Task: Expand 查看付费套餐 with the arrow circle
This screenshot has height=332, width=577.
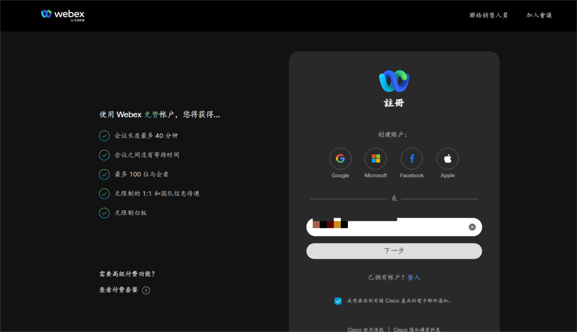Action: [x=145, y=290]
